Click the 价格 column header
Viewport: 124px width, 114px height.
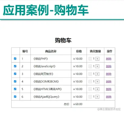click(79, 51)
